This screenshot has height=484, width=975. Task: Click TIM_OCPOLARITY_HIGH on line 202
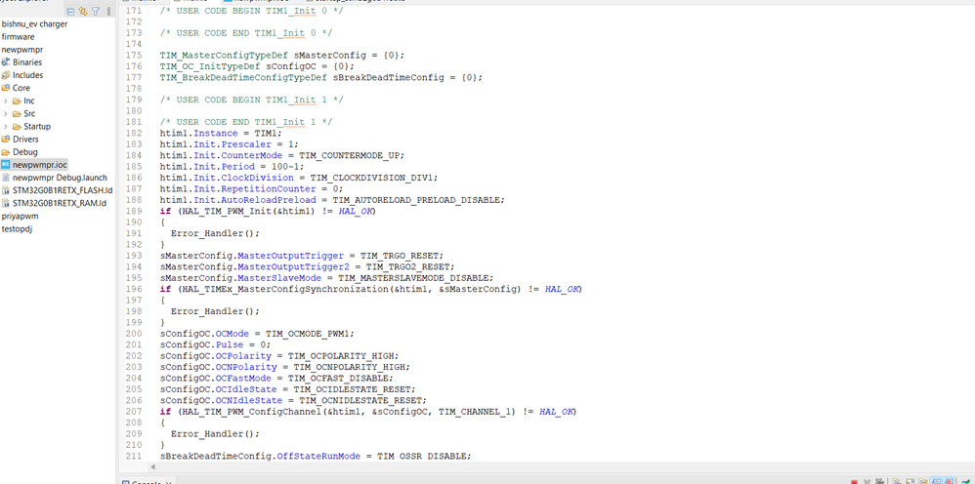pos(342,356)
